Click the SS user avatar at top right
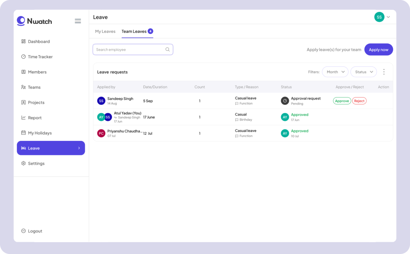The height and width of the screenshot is (254, 410). point(379,17)
